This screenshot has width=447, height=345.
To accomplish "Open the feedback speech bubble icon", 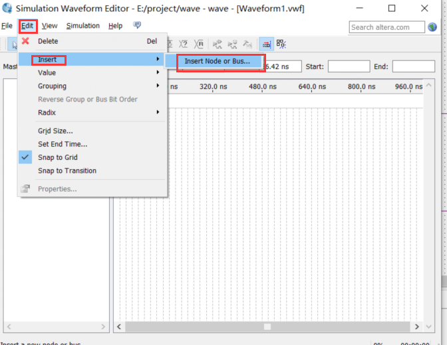I will click(x=137, y=25).
